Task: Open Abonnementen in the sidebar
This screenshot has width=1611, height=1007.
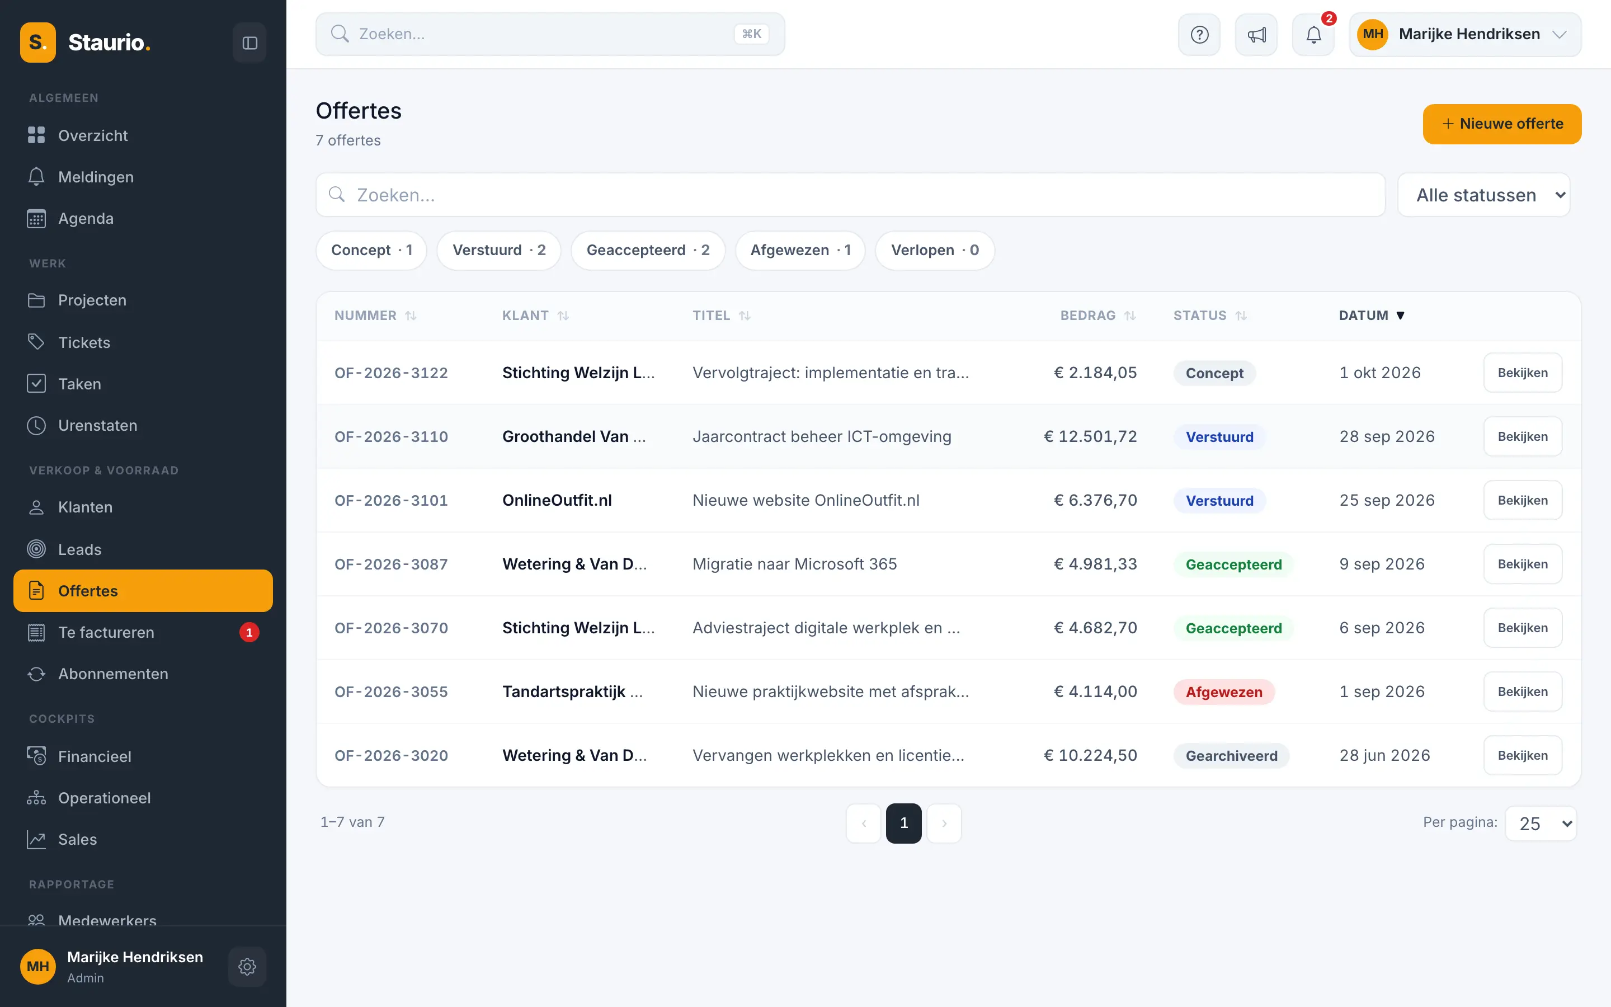Action: [x=143, y=674]
